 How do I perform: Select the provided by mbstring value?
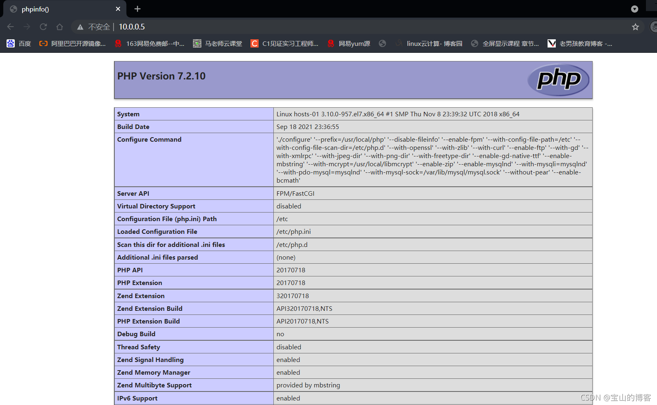pos(308,385)
